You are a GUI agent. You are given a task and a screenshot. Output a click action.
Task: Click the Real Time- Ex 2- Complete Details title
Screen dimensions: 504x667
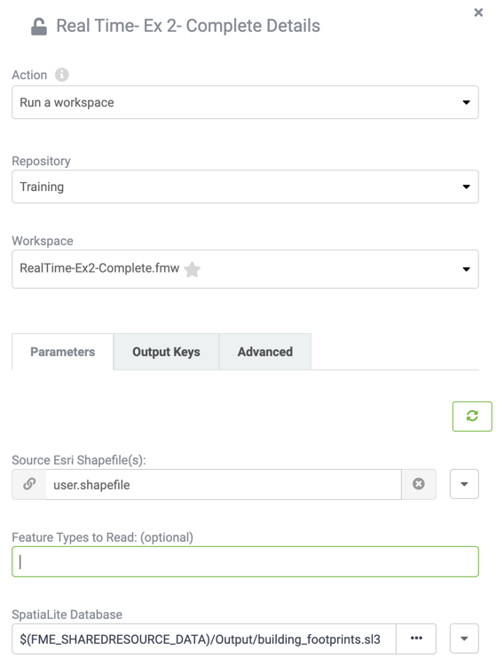coord(188,26)
